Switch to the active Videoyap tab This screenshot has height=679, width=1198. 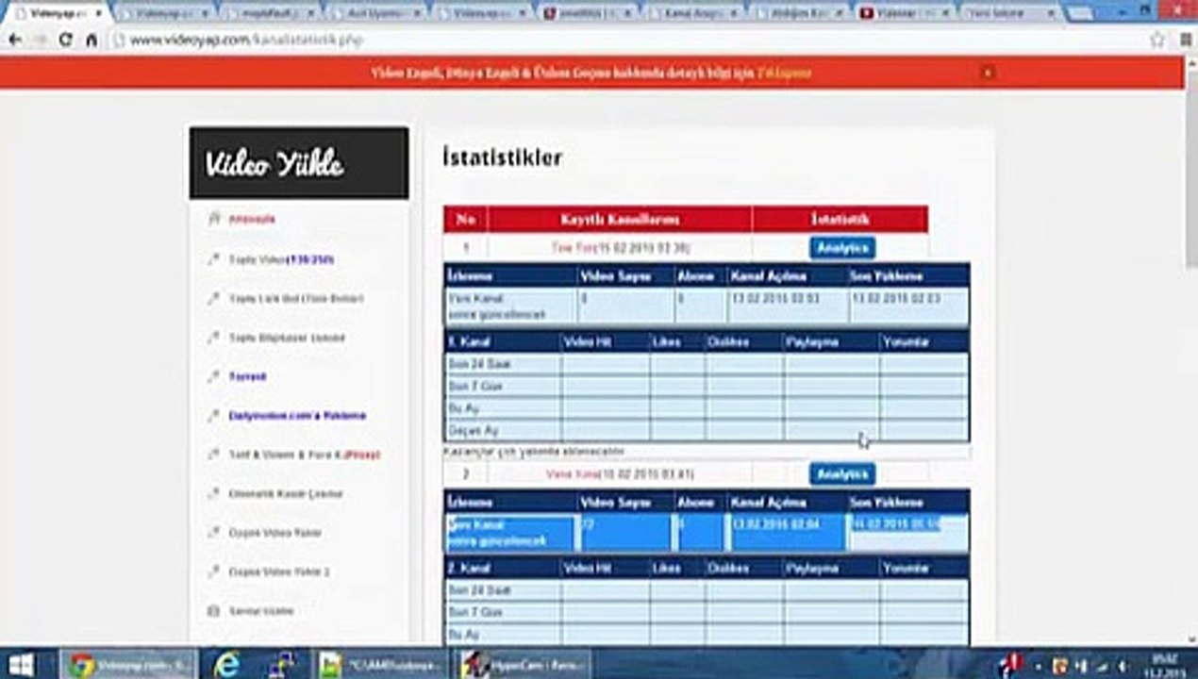pos(58,14)
